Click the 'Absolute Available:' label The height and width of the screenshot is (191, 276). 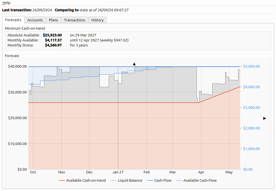pos(24,35)
